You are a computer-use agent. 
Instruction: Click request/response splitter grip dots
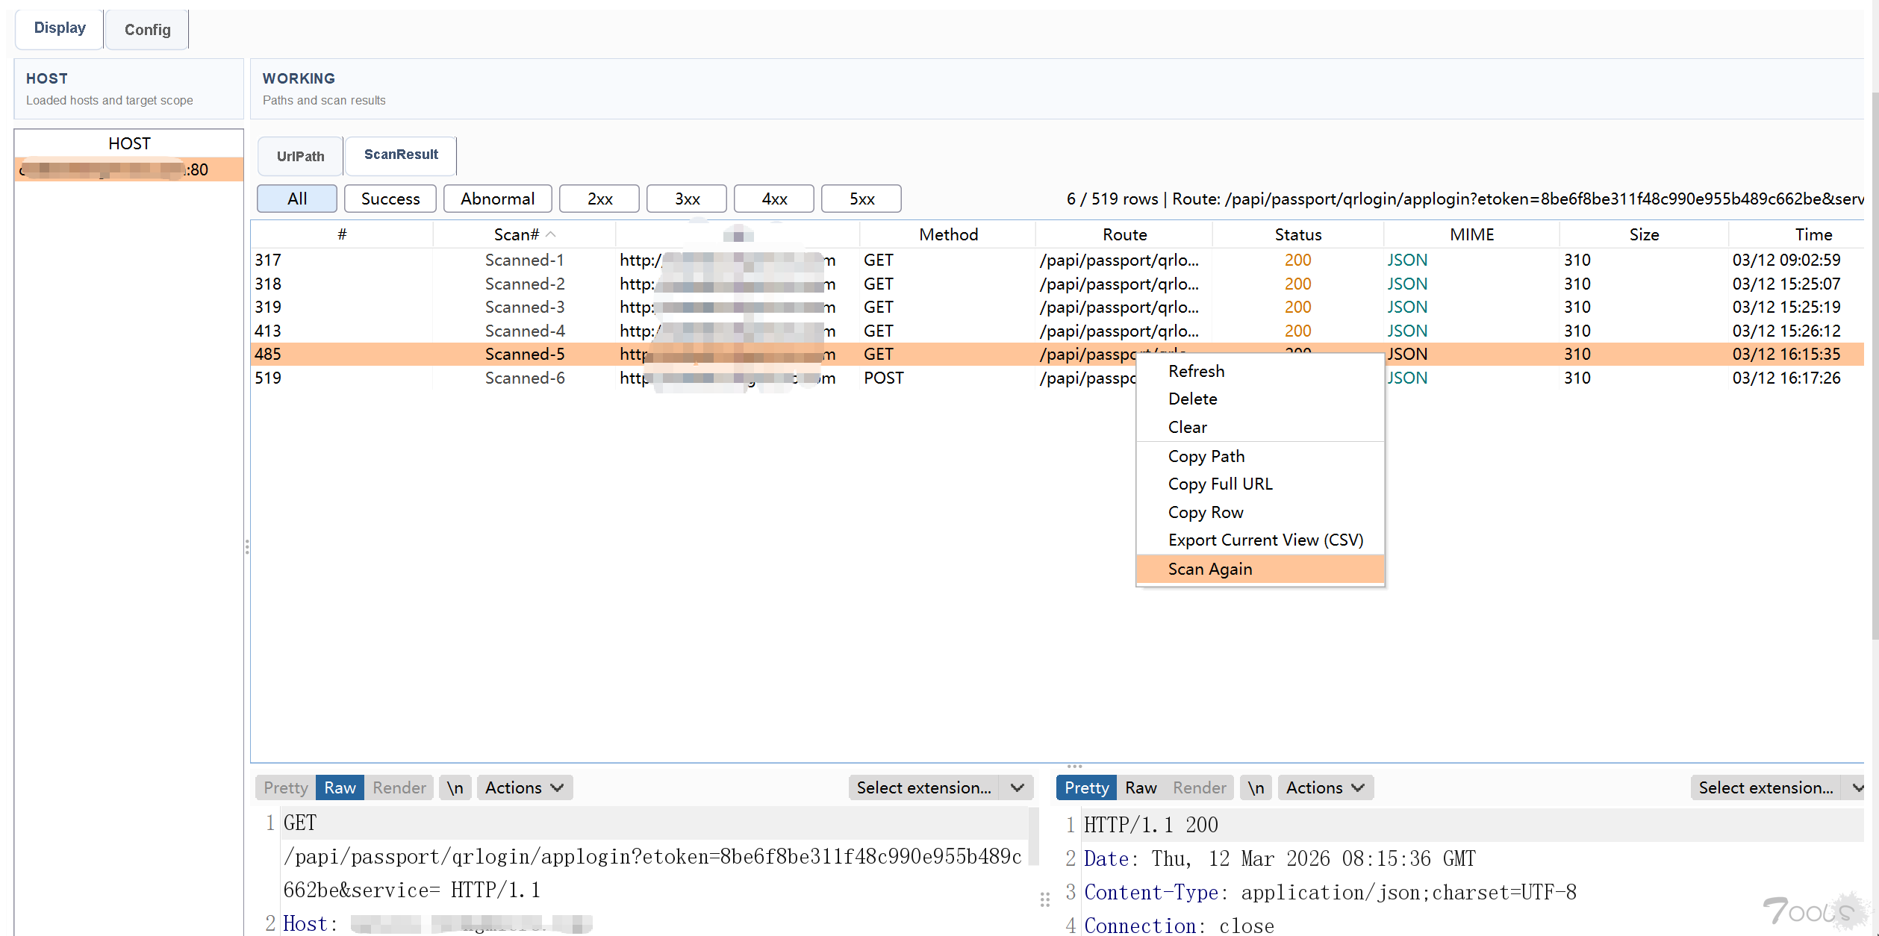point(1044,899)
